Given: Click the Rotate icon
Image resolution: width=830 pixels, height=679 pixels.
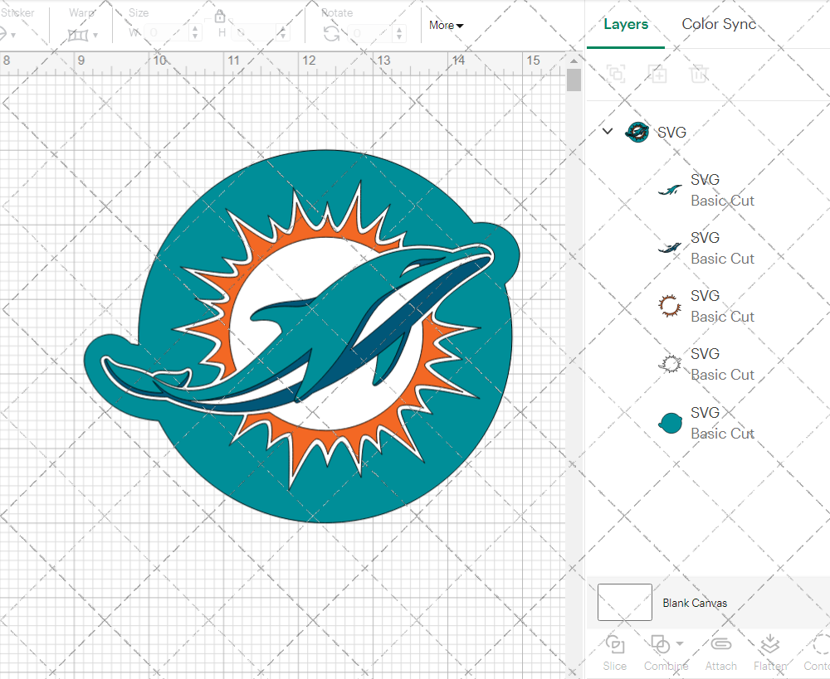Looking at the screenshot, I should [x=332, y=34].
